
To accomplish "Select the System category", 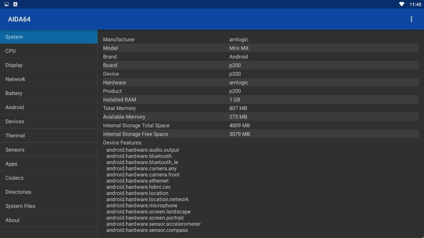I will 49,37.
